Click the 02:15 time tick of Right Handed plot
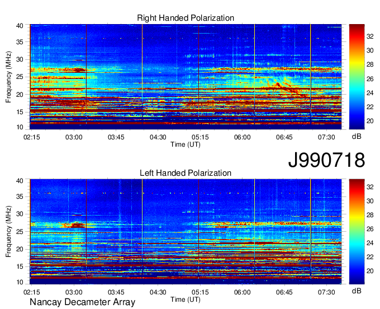Image resolution: width=380 pixels, height=309 pixels. coord(32,137)
